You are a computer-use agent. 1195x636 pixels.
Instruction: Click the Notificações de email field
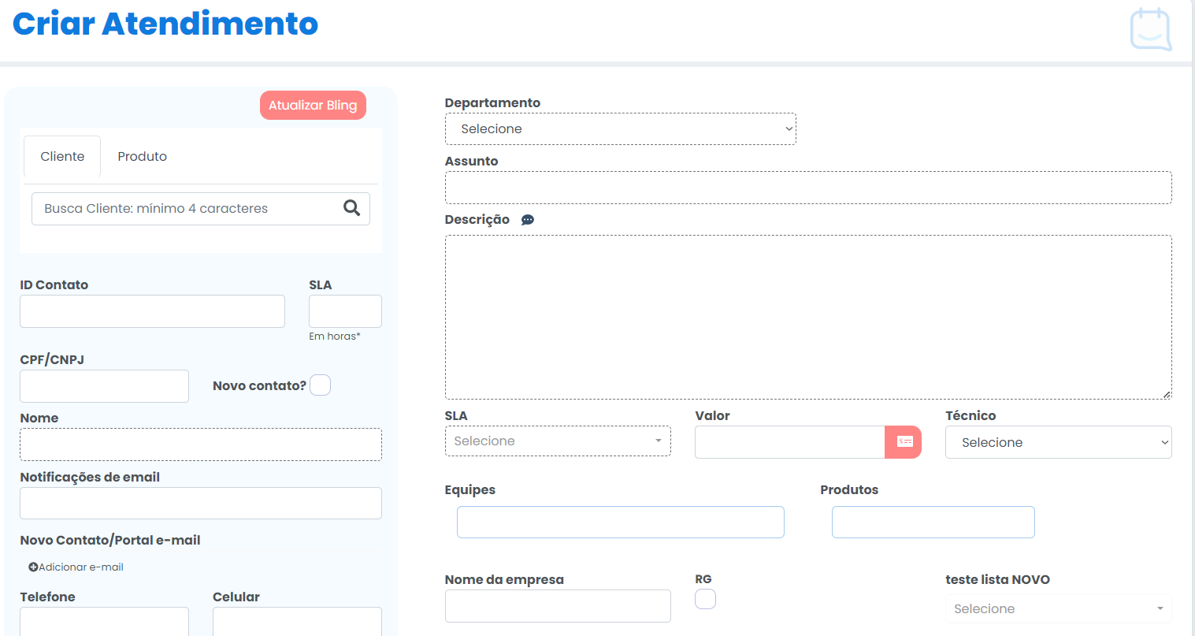click(x=201, y=503)
